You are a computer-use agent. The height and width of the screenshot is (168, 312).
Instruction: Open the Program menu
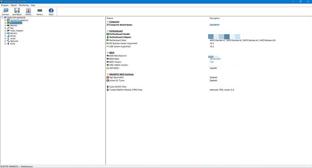(x=5, y=5)
